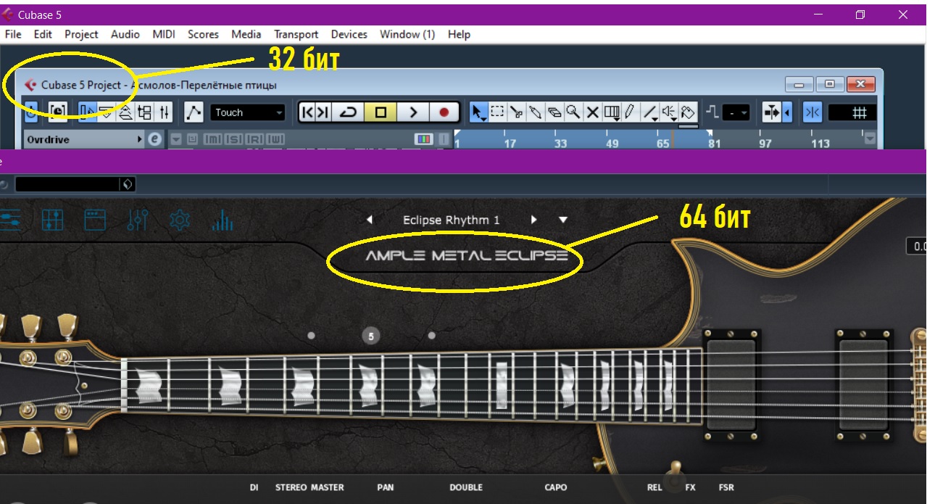Open the Ample Metal settings gear

tap(179, 220)
